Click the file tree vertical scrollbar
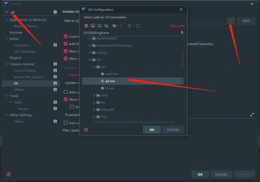 tap(183, 59)
